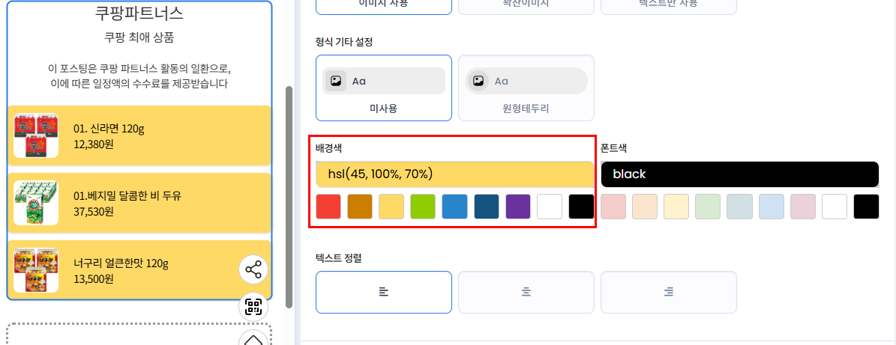Click the 베지밀 두유 product thumbnail
The width and height of the screenshot is (896, 345).
(x=36, y=203)
